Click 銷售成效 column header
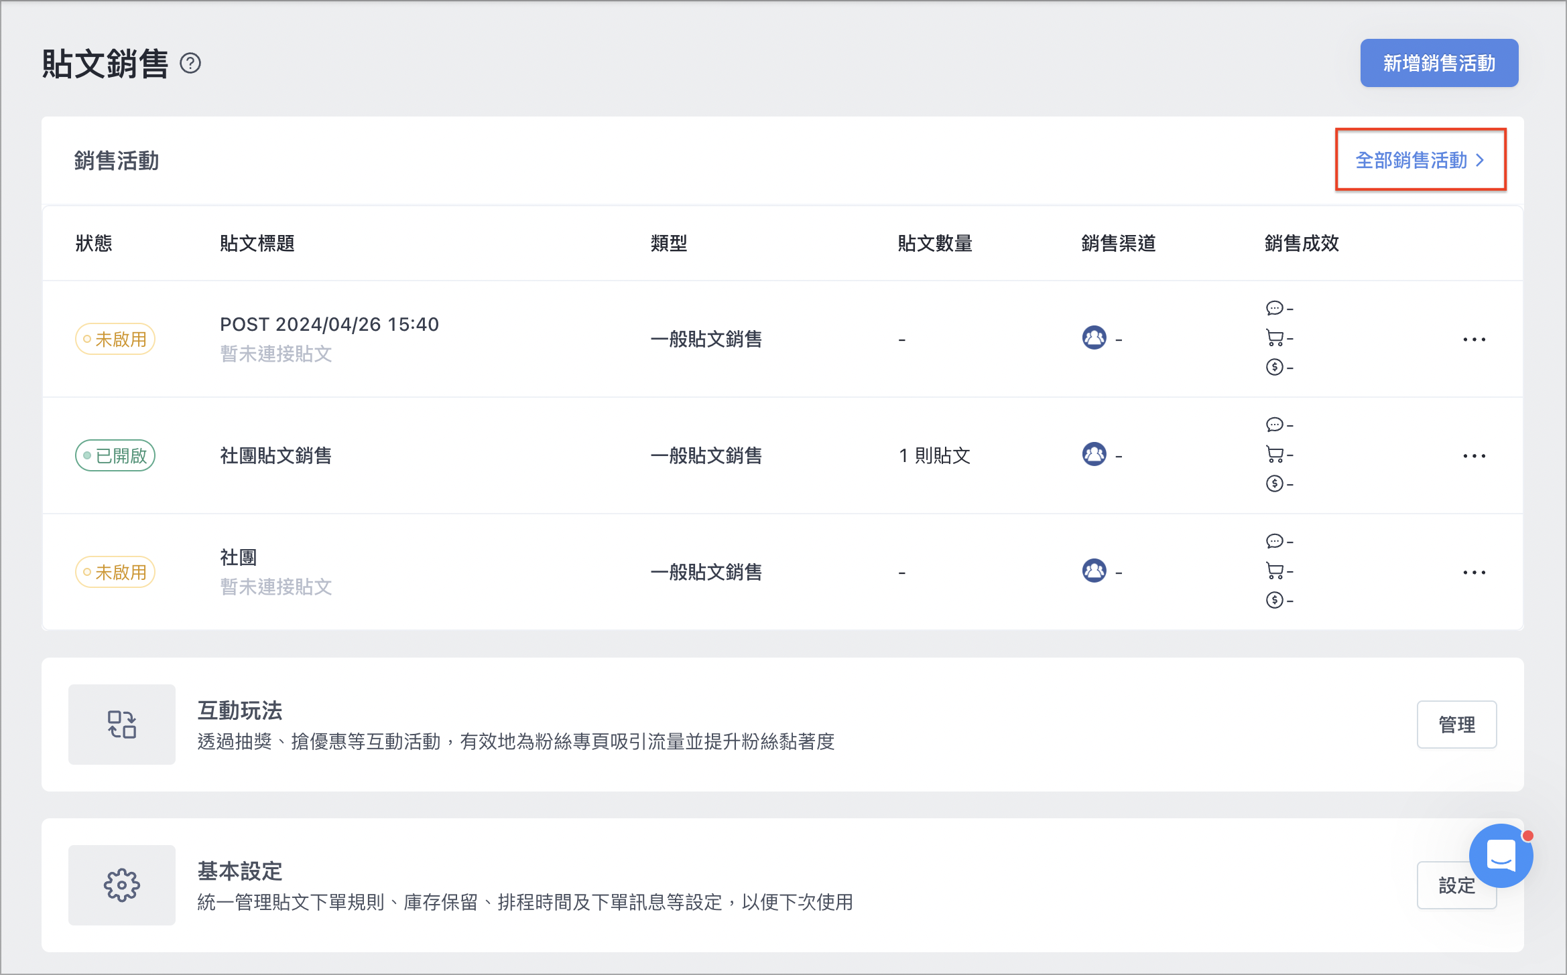Screen dimensions: 1567x975 [x=1302, y=243]
